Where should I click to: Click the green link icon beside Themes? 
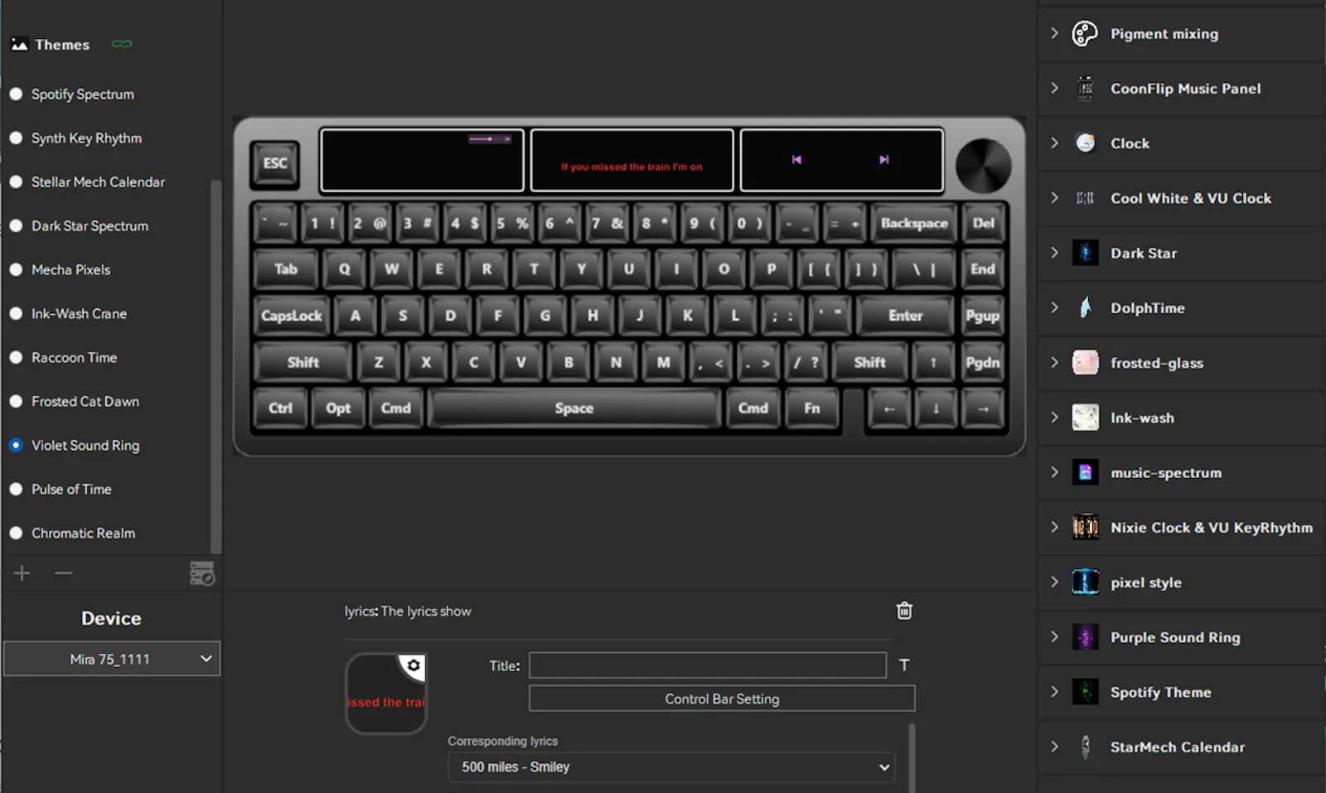pyautogui.click(x=122, y=44)
